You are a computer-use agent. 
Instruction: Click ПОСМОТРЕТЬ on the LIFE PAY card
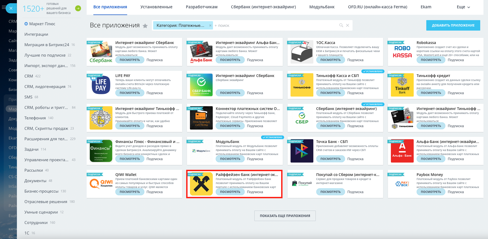click(130, 93)
